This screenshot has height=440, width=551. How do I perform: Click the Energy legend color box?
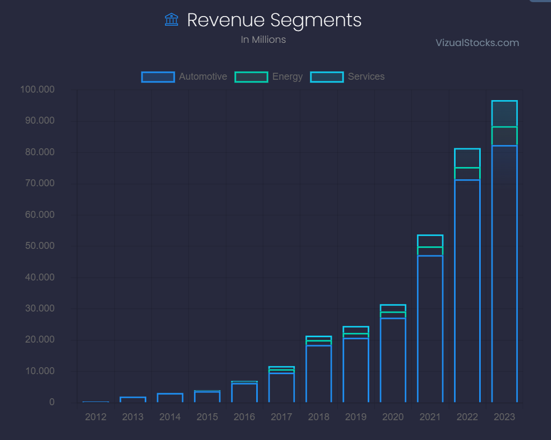pos(251,77)
